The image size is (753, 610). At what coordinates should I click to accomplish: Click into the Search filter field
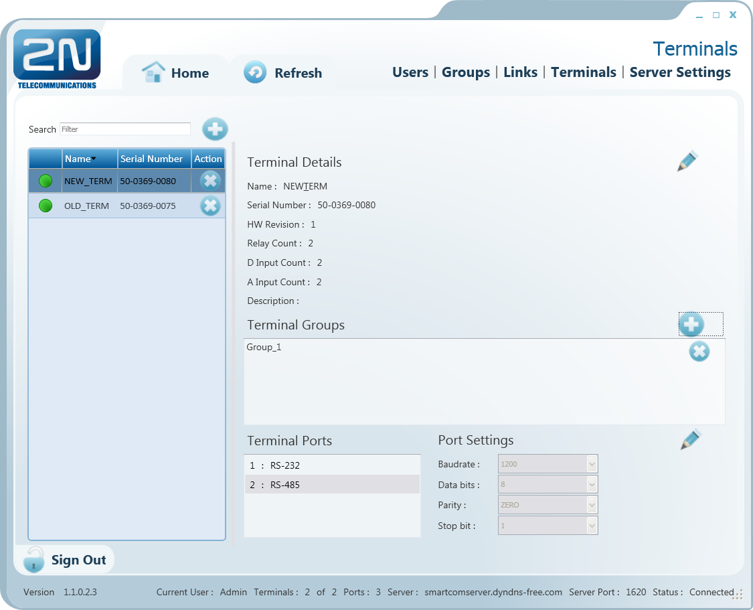click(125, 129)
